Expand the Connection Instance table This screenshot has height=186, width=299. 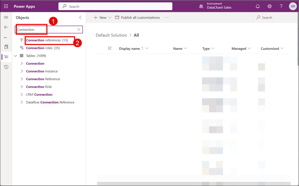[22, 71]
